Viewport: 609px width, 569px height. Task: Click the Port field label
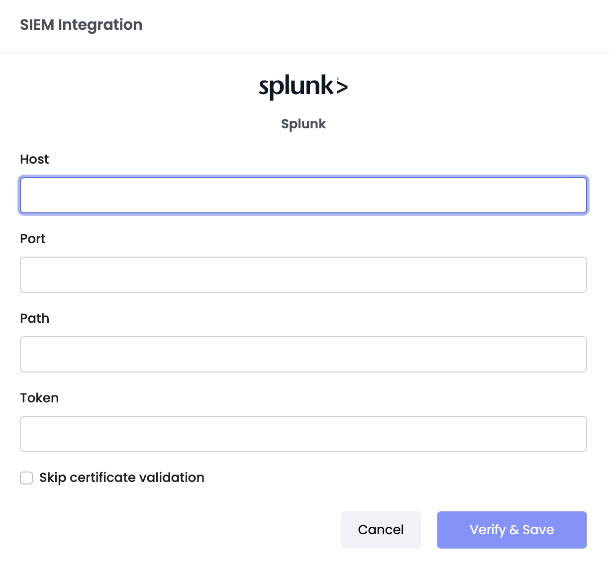point(33,239)
